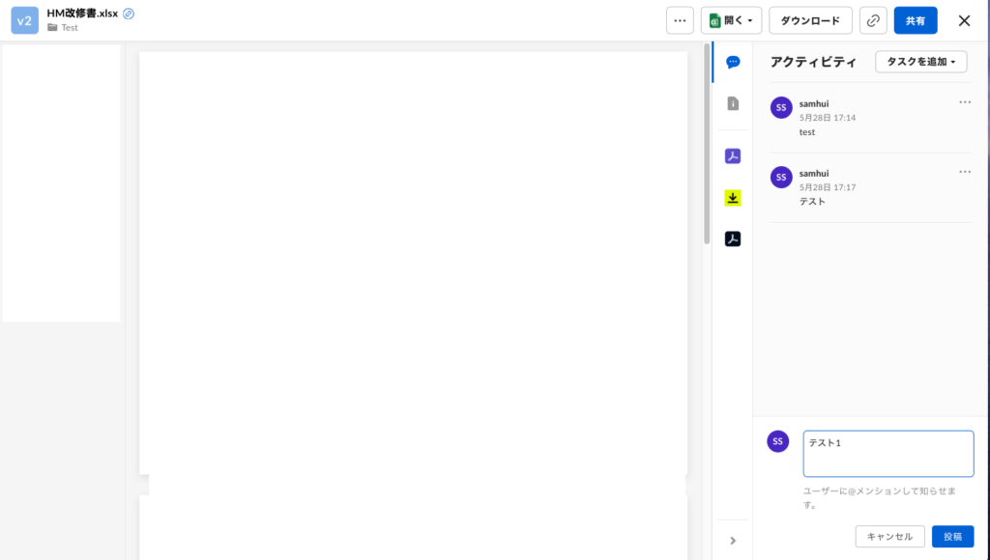Click the v2 version history badge
This screenshot has height=560, width=990.
(24, 20)
